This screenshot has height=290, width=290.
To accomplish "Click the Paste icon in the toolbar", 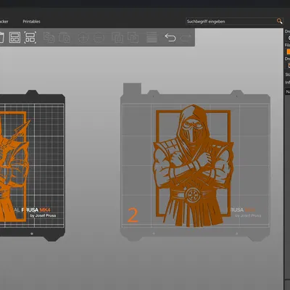I will pos(65,38).
